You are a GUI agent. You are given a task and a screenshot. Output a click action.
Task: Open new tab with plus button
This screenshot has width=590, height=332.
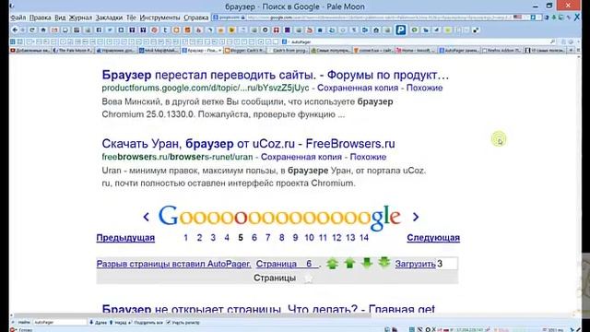coord(571,50)
